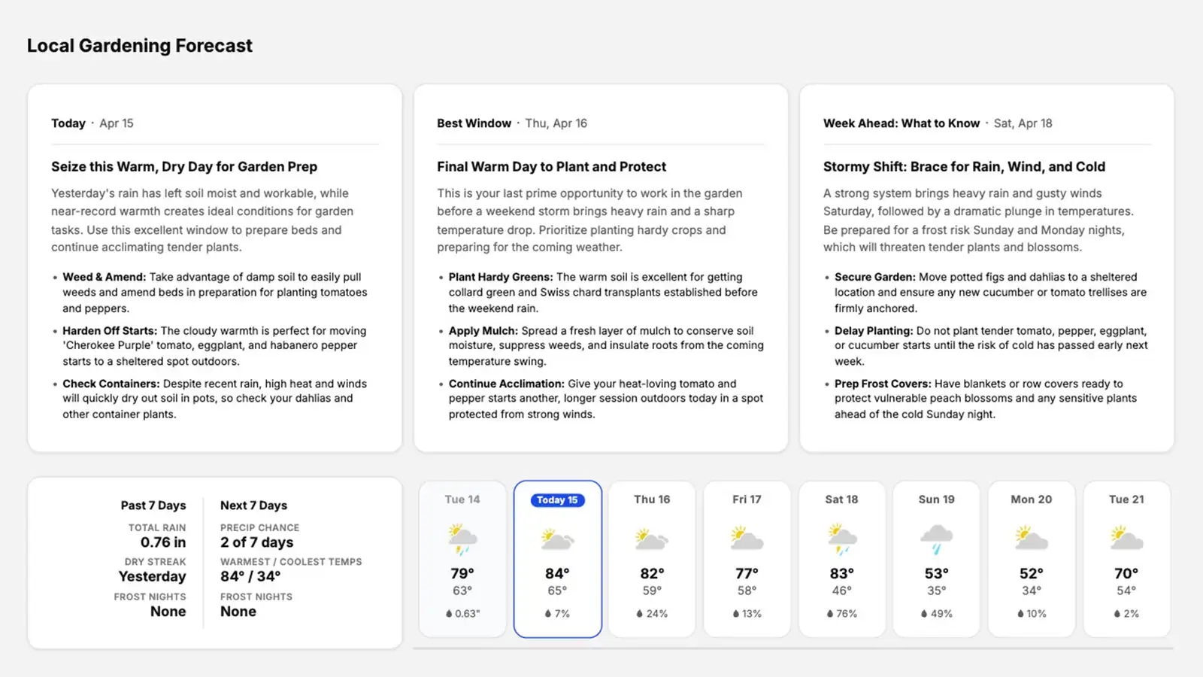Open the Sat 18 forecast tab

pyautogui.click(x=841, y=559)
